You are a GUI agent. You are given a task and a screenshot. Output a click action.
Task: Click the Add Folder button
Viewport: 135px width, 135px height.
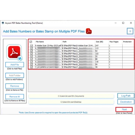tap(15, 75)
